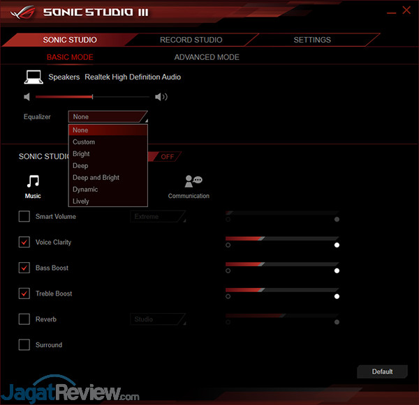This screenshot has width=419, height=405.
Task: Switch to the SONIC STUDIO tab
Action: pos(70,40)
